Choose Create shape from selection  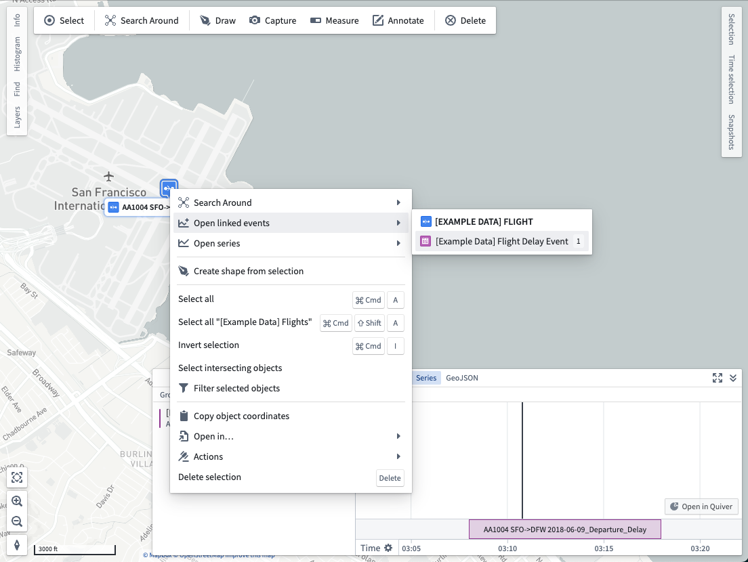pyautogui.click(x=291, y=272)
